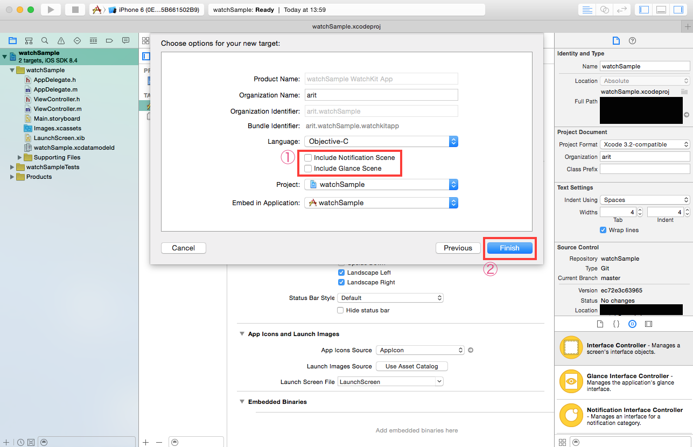Open the test navigator

(x=77, y=40)
